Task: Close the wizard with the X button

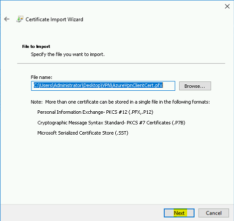Action: [227, 6]
